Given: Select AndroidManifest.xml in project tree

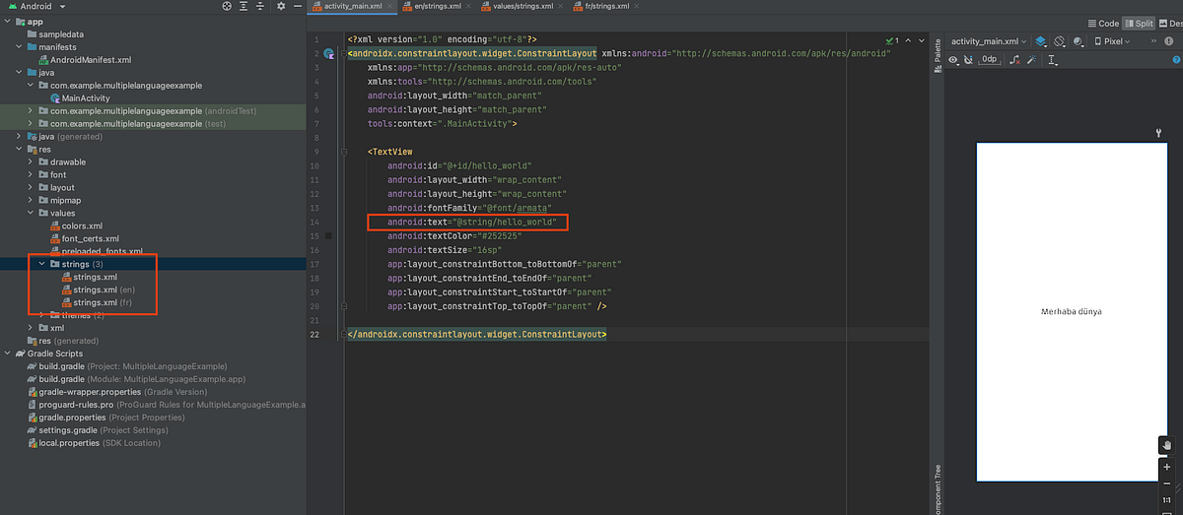Looking at the screenshot, I should pos(83,59).
